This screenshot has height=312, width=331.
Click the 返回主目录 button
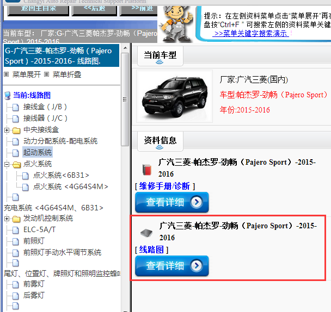pyautogui.click(x=38, y=9)
